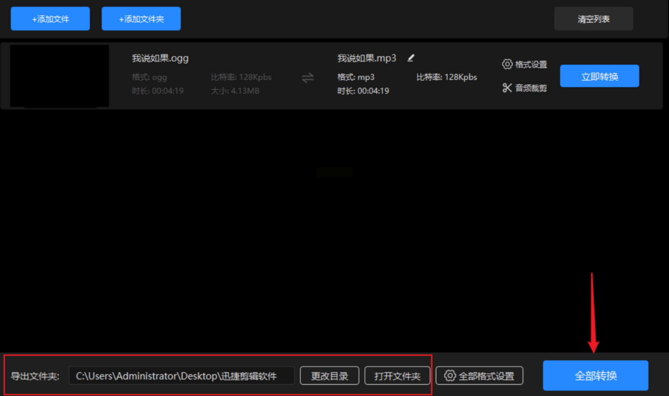The height and width of the screenshot is (396, 669).
Task: Open 音频裁剪 text to trim audio
Action: tap(531, 88)
